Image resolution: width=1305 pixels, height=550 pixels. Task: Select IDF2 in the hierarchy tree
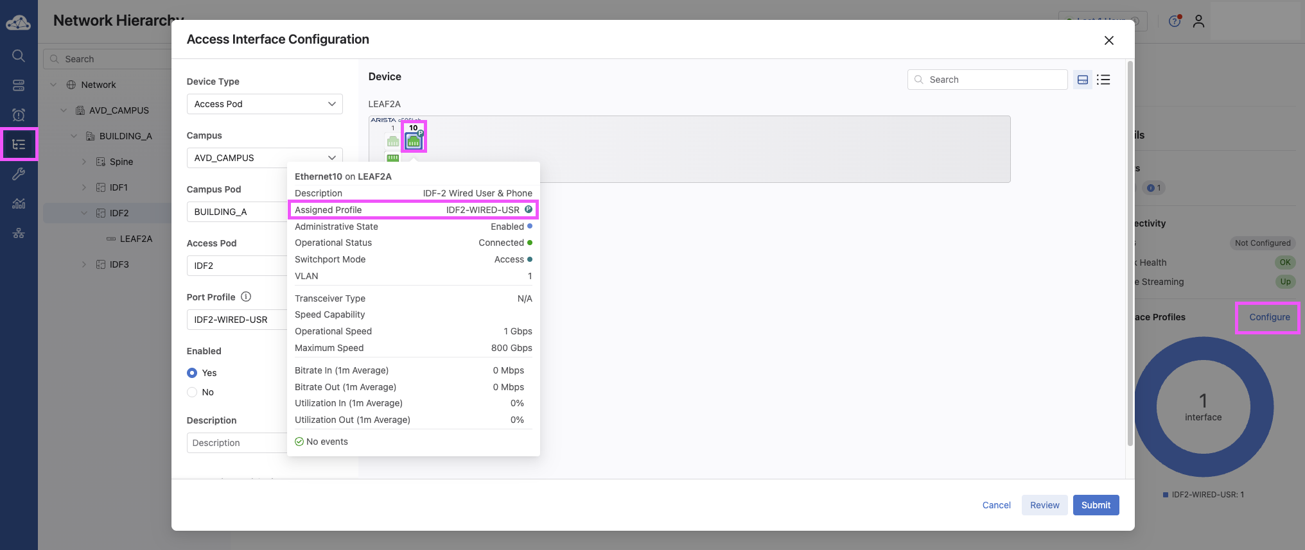tap(119, 213)
